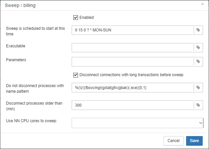Click the label 'Use NN CPU cores to sweep'
Screen dimensions: 209x149
32,121
